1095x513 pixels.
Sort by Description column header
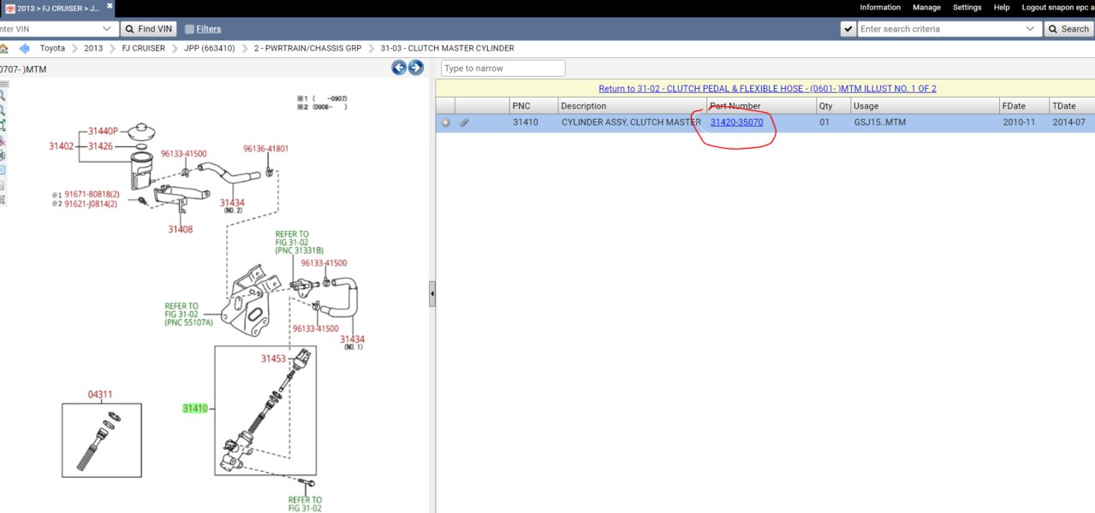click(632, 106)
